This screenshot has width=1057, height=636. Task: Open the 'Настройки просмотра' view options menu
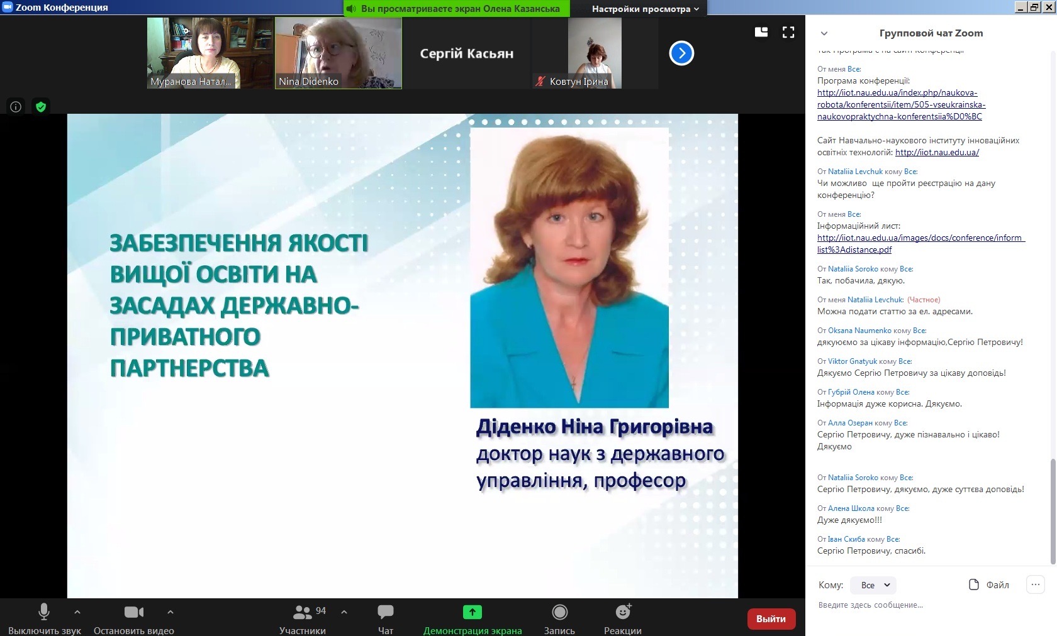645,9
